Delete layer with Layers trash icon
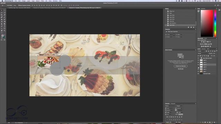221x124 pixels. [x=214, y=122]
